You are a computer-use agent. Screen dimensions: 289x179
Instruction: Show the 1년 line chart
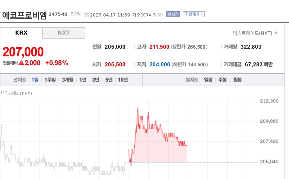pyautogui.click(x=83, y=80)
